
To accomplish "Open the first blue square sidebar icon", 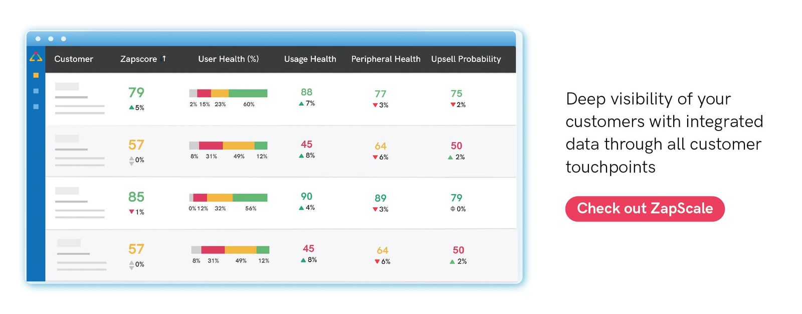I will [36, 90].
